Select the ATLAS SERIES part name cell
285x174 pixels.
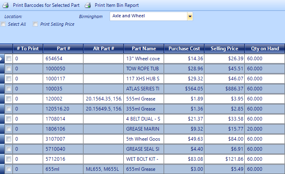point(144,89)
